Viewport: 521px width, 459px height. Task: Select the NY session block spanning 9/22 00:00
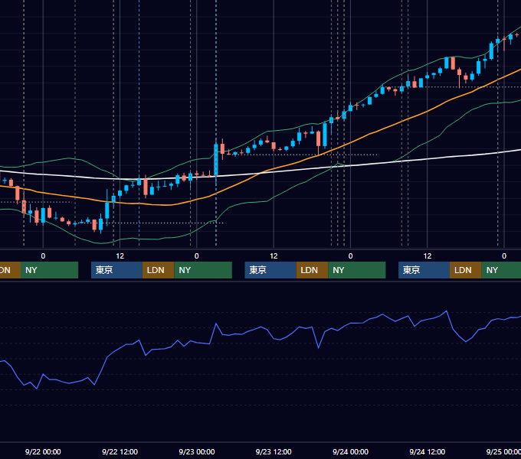[x=49, y=270]
